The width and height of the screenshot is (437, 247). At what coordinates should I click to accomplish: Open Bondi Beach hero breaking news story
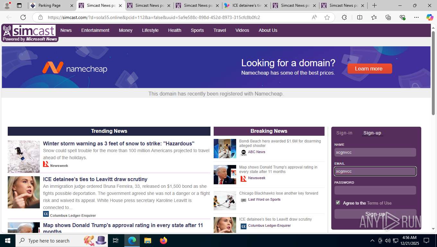click(280, 143)
